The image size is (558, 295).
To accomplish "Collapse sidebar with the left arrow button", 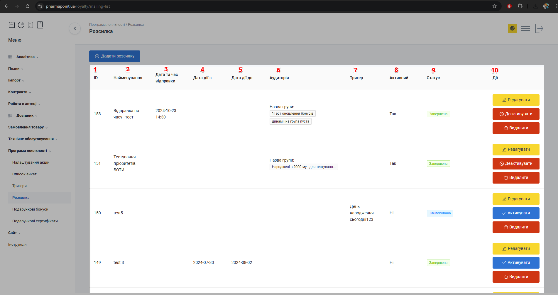I will 75,28.
